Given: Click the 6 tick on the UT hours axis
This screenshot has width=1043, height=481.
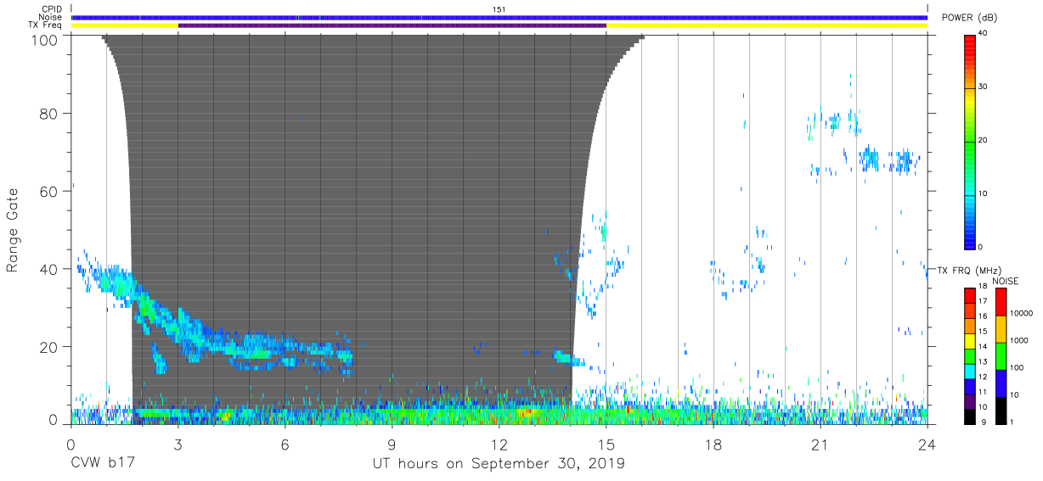Looking at the screenshot, I should [285, 445].
